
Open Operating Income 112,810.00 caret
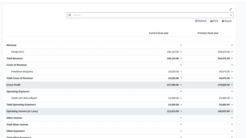pyautogui.click(x=181, y=111)
